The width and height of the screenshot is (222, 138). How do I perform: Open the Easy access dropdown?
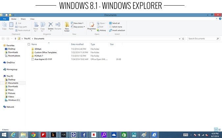[79, 27]
